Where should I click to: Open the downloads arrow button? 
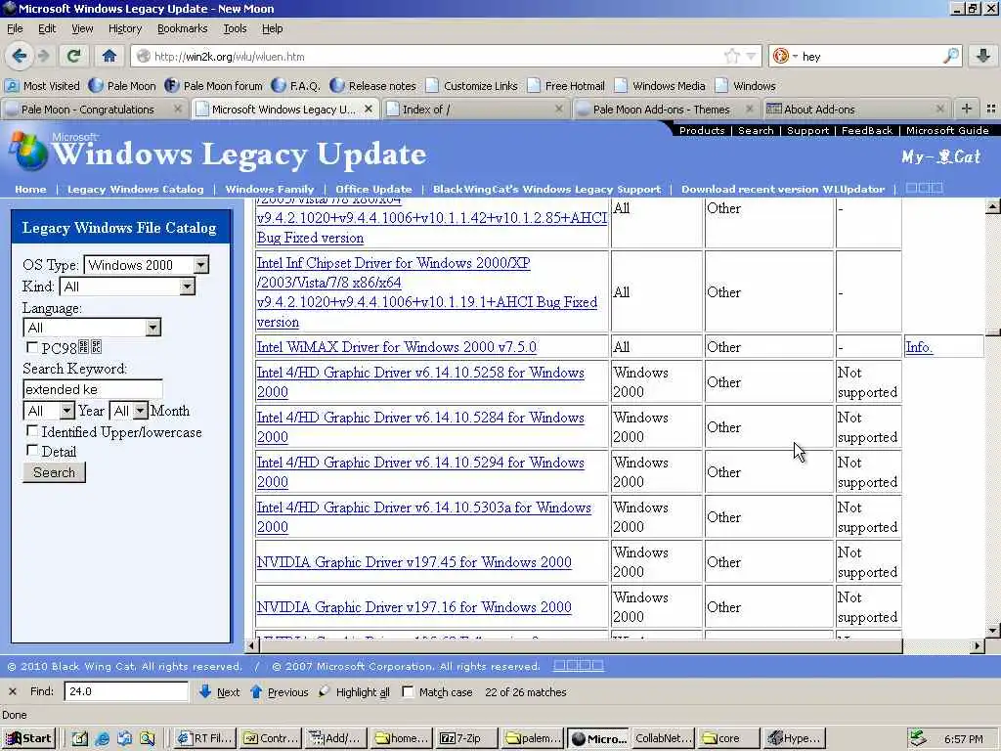(x=983, y=56)
